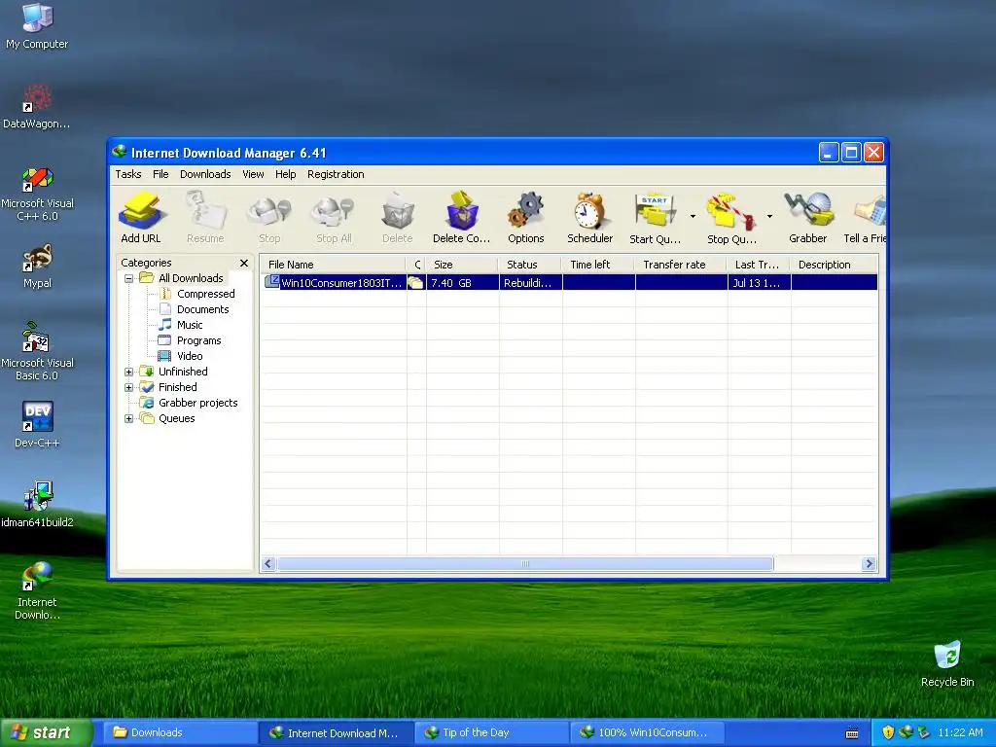Image resolution: width=996 pixels, height=747 pixels.
Task: Click the 7.40 GB size cell
Action: (462, 283)
